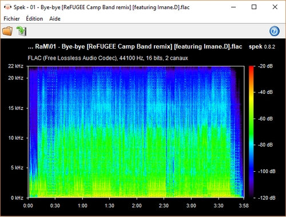Image resolution: width=286 pixels, height=217 pixels.
Task: Save the spectrogram with the green arrow icon
Action: click(x=21, y=31)
